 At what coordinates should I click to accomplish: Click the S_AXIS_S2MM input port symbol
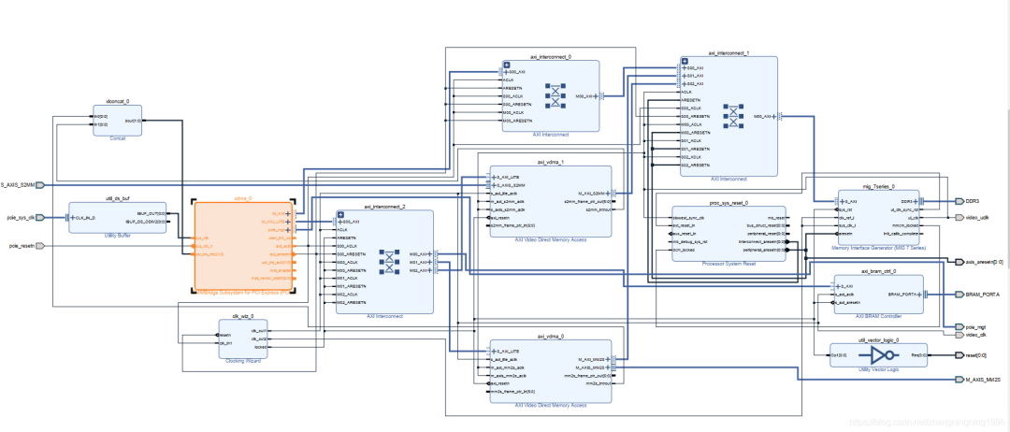pyautogui.click(x=39, y=185)
